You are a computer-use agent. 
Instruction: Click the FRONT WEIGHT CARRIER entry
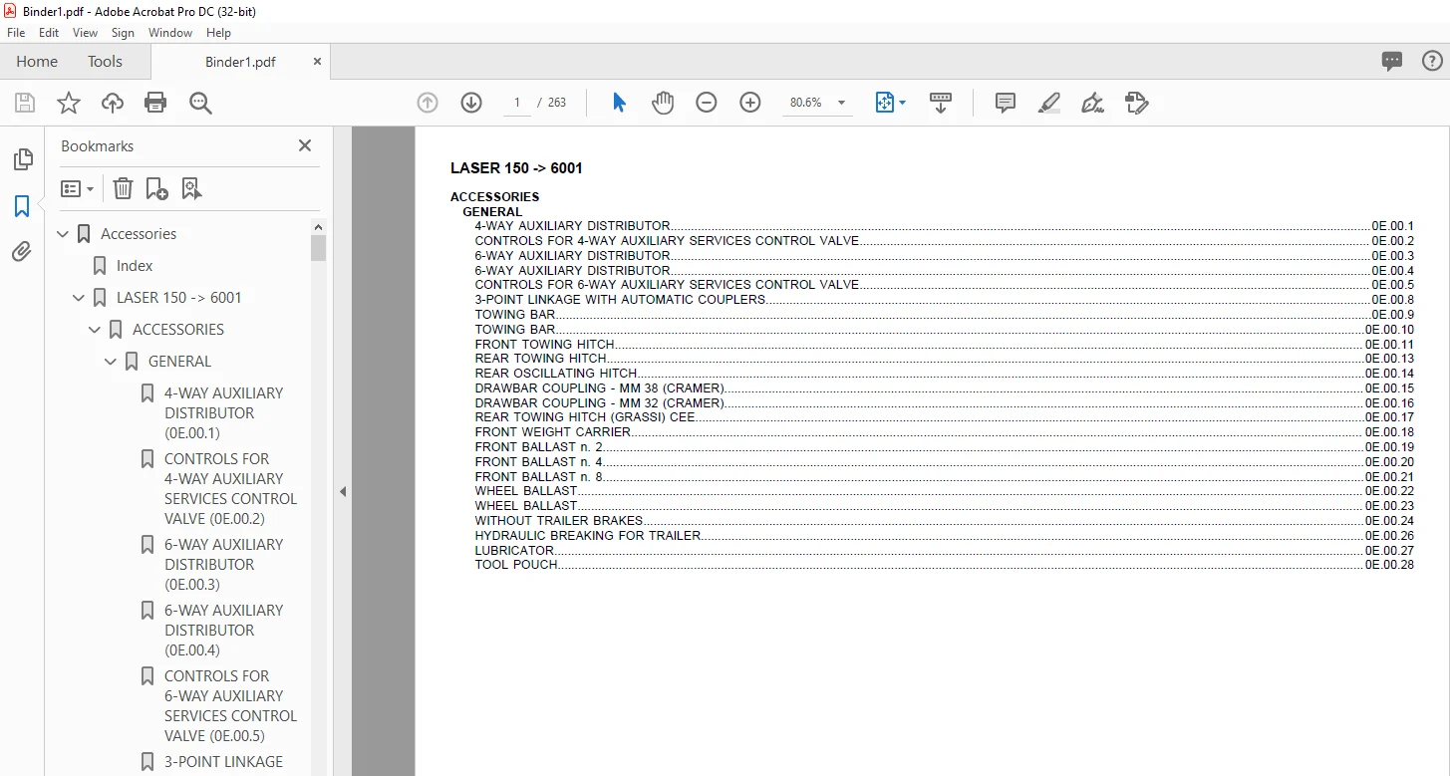(x=944, y=432)
